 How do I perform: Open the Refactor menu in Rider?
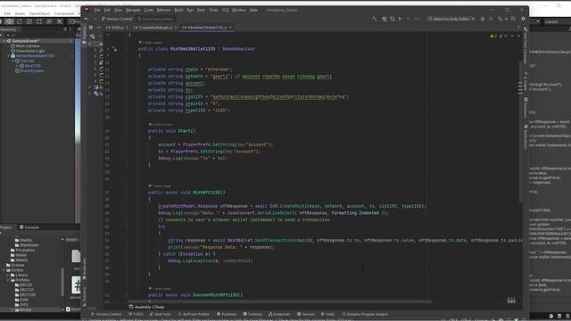tap(163, 10)
